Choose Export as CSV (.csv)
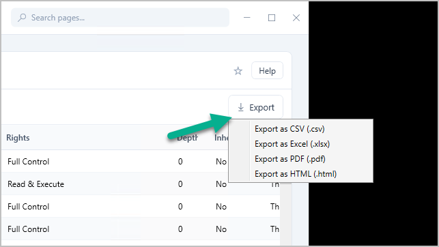The height and width of the screenshot is (247, 439). (x=289, y=129)
